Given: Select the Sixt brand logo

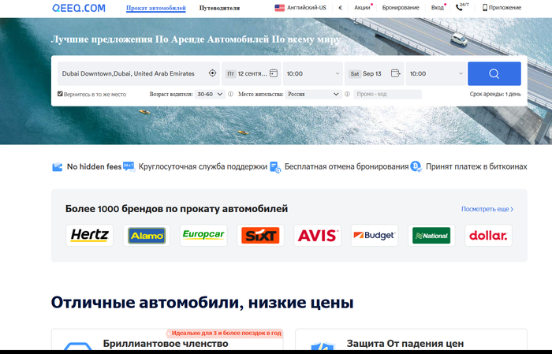Looking at the screenshot, I should click(260, 235).
